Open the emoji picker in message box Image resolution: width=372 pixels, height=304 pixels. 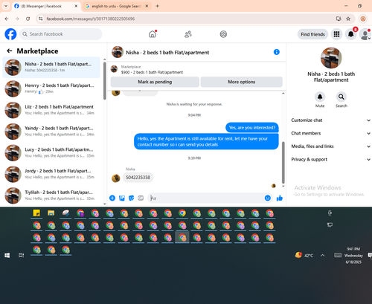tap(267, 198)
